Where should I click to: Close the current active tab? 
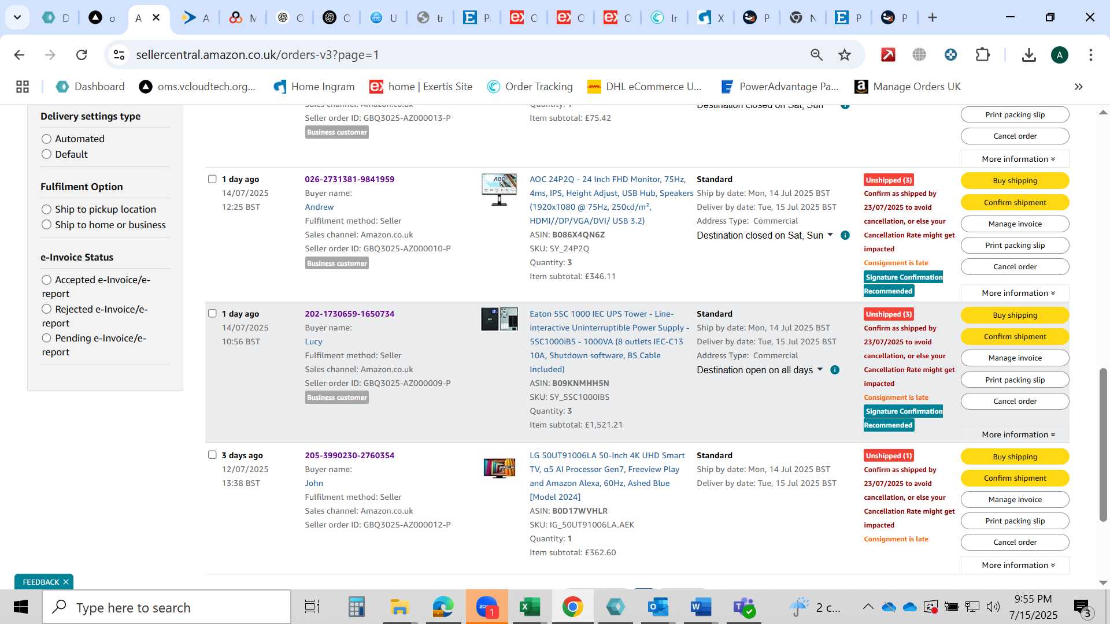[156, 17]
